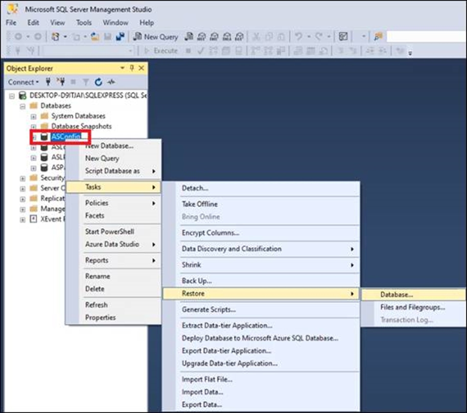467x413 pixels.
Task: Click the Execute button
Action: 161,51
